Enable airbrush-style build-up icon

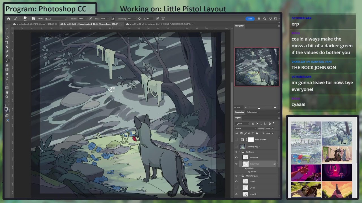pyautogui.click(x=113, y=19)
